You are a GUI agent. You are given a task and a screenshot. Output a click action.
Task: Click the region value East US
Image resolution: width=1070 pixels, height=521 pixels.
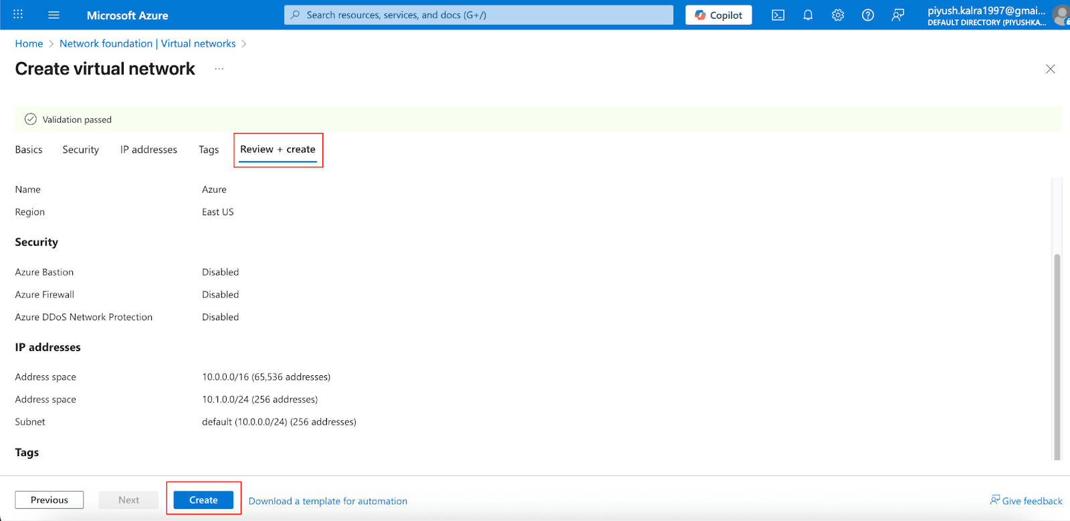pos(218,212)
